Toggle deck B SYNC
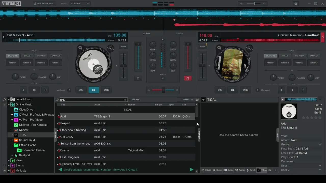Screen dimensions: 326x183 [x=246, y=90]
